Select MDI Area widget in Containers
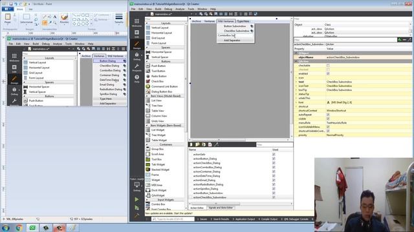This screenshot has height=232, width=414. click(x=157, y=185)
